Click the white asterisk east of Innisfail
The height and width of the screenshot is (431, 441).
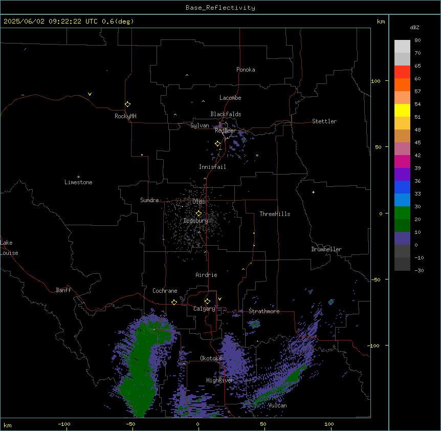tap(257, 156)
